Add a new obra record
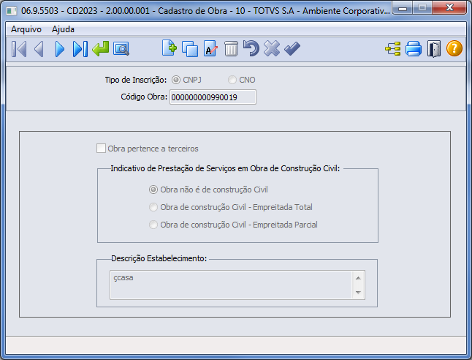This screenshot has height=360, width=472. [x=170, y=48]
